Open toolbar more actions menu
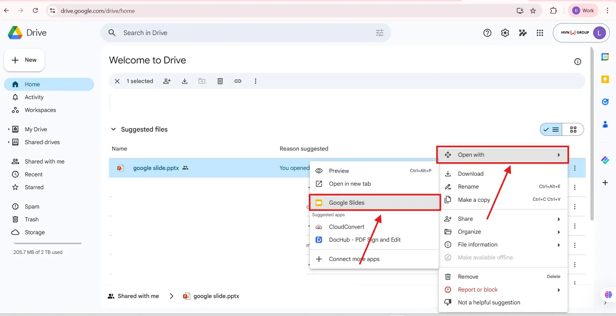Screen dimensions: 616x316 click(256, 81)
